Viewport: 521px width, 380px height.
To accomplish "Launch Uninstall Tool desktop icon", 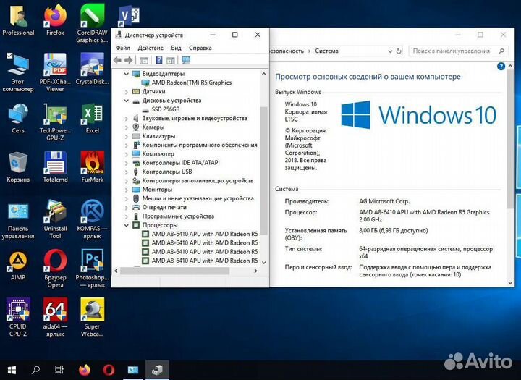I will [x=55, y=219].
